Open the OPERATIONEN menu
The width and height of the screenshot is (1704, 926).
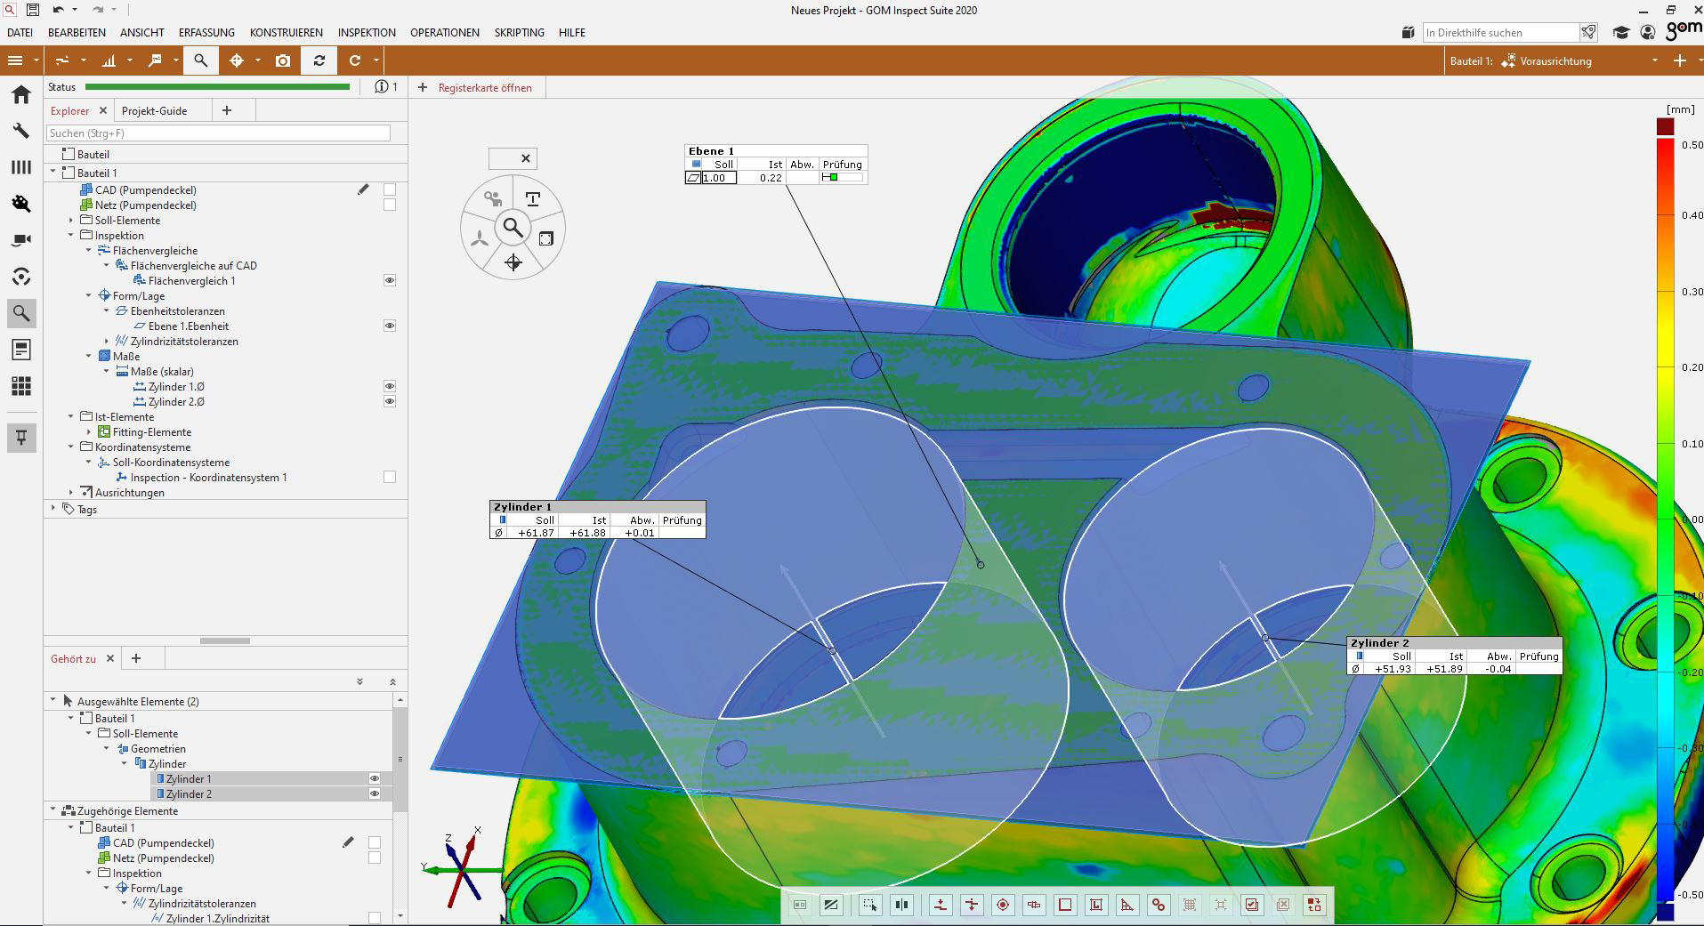click(445, 33)
